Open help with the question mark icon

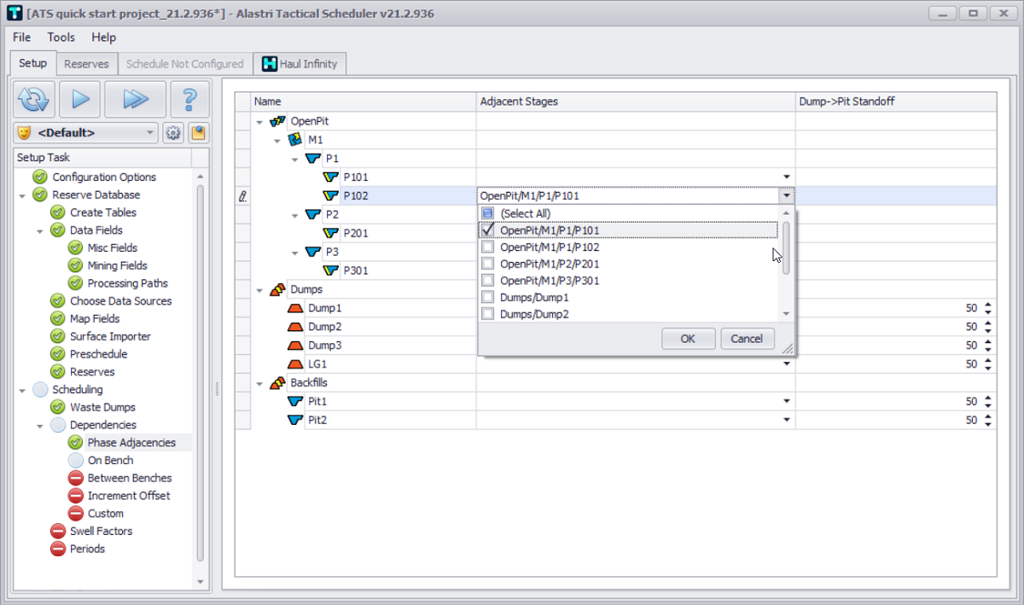pos(189,100)
